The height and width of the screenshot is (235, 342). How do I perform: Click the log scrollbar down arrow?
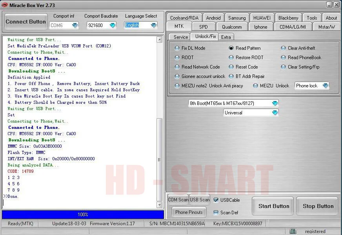coord(160,205)
